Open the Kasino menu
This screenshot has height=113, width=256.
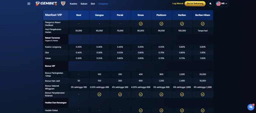pos(73,3)
